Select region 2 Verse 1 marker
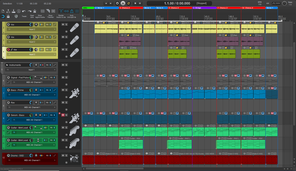296x171 pixels. (107, 8)
